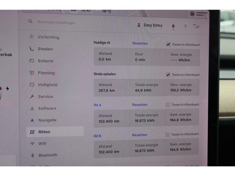The width and height of the screenshot is (235, 176).
Task: Rename trip via the Rit B label
Action: [97, 136]
